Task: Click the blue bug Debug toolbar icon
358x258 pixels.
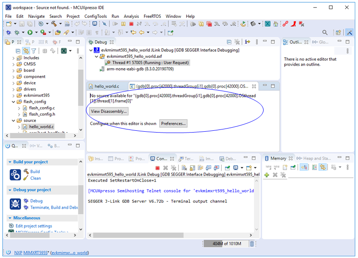Action: (9, 33)
